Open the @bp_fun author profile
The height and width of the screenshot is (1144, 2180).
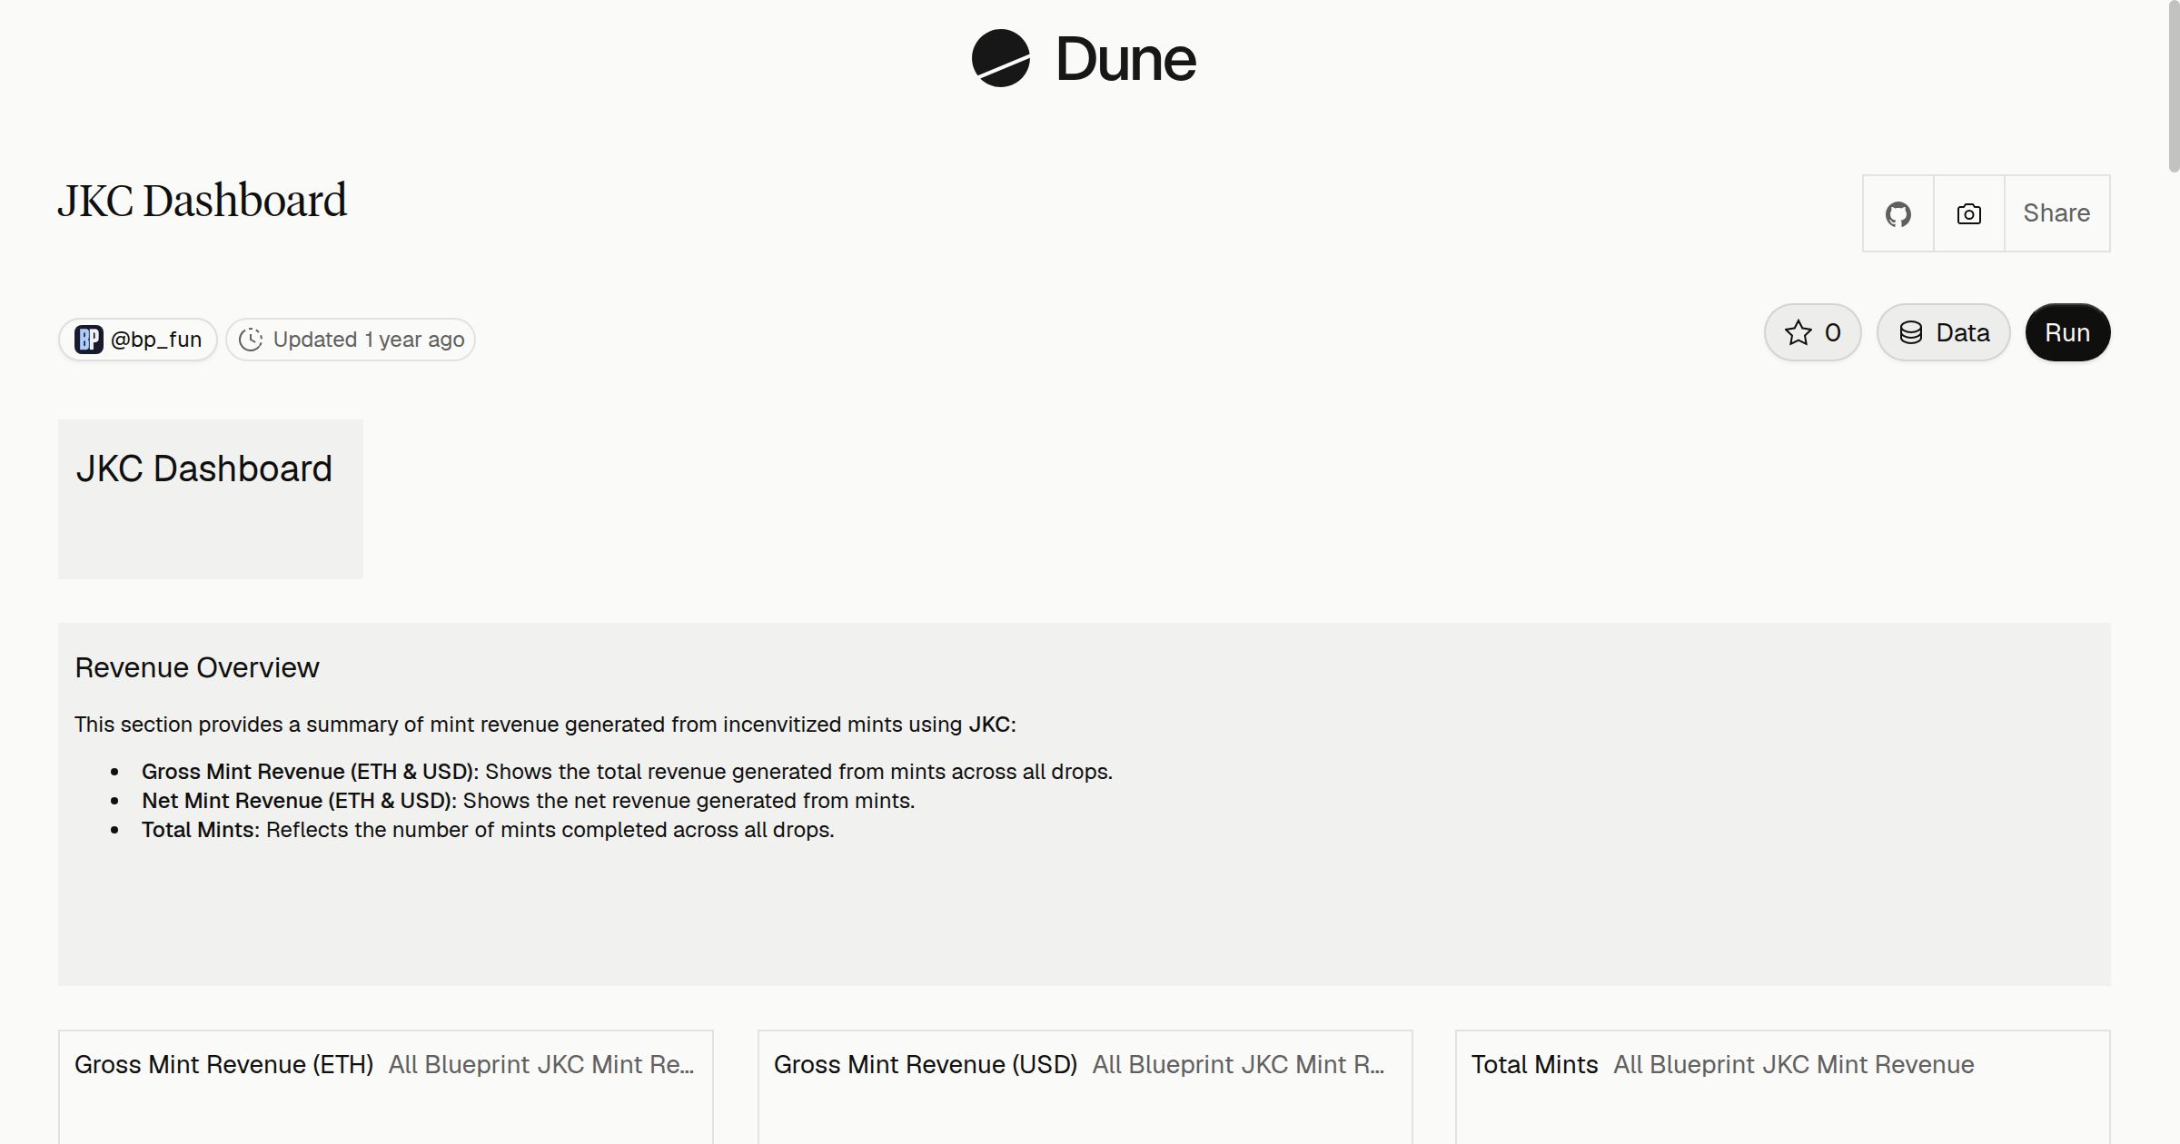pyautogui.click(x=138, y=340)
